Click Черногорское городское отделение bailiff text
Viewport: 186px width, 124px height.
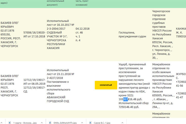tap(161, 15)
